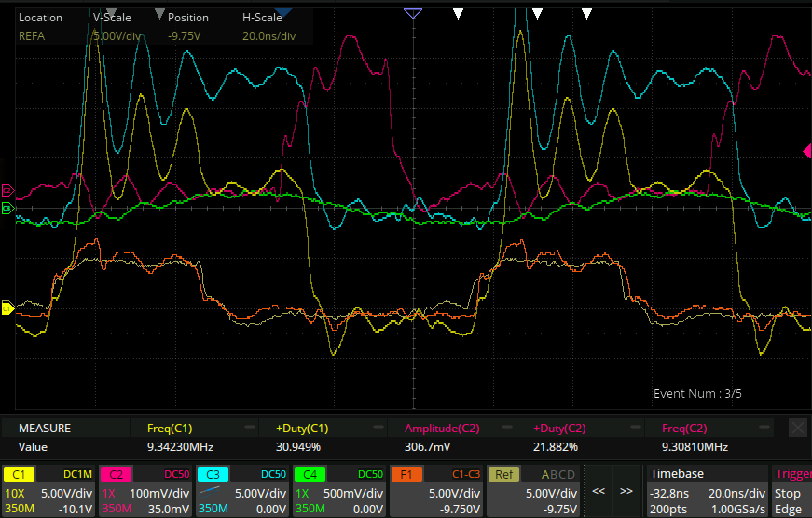Remove the Amplitude(C2) measurement using its dash
812x518 pixels.
pos(506,429)
